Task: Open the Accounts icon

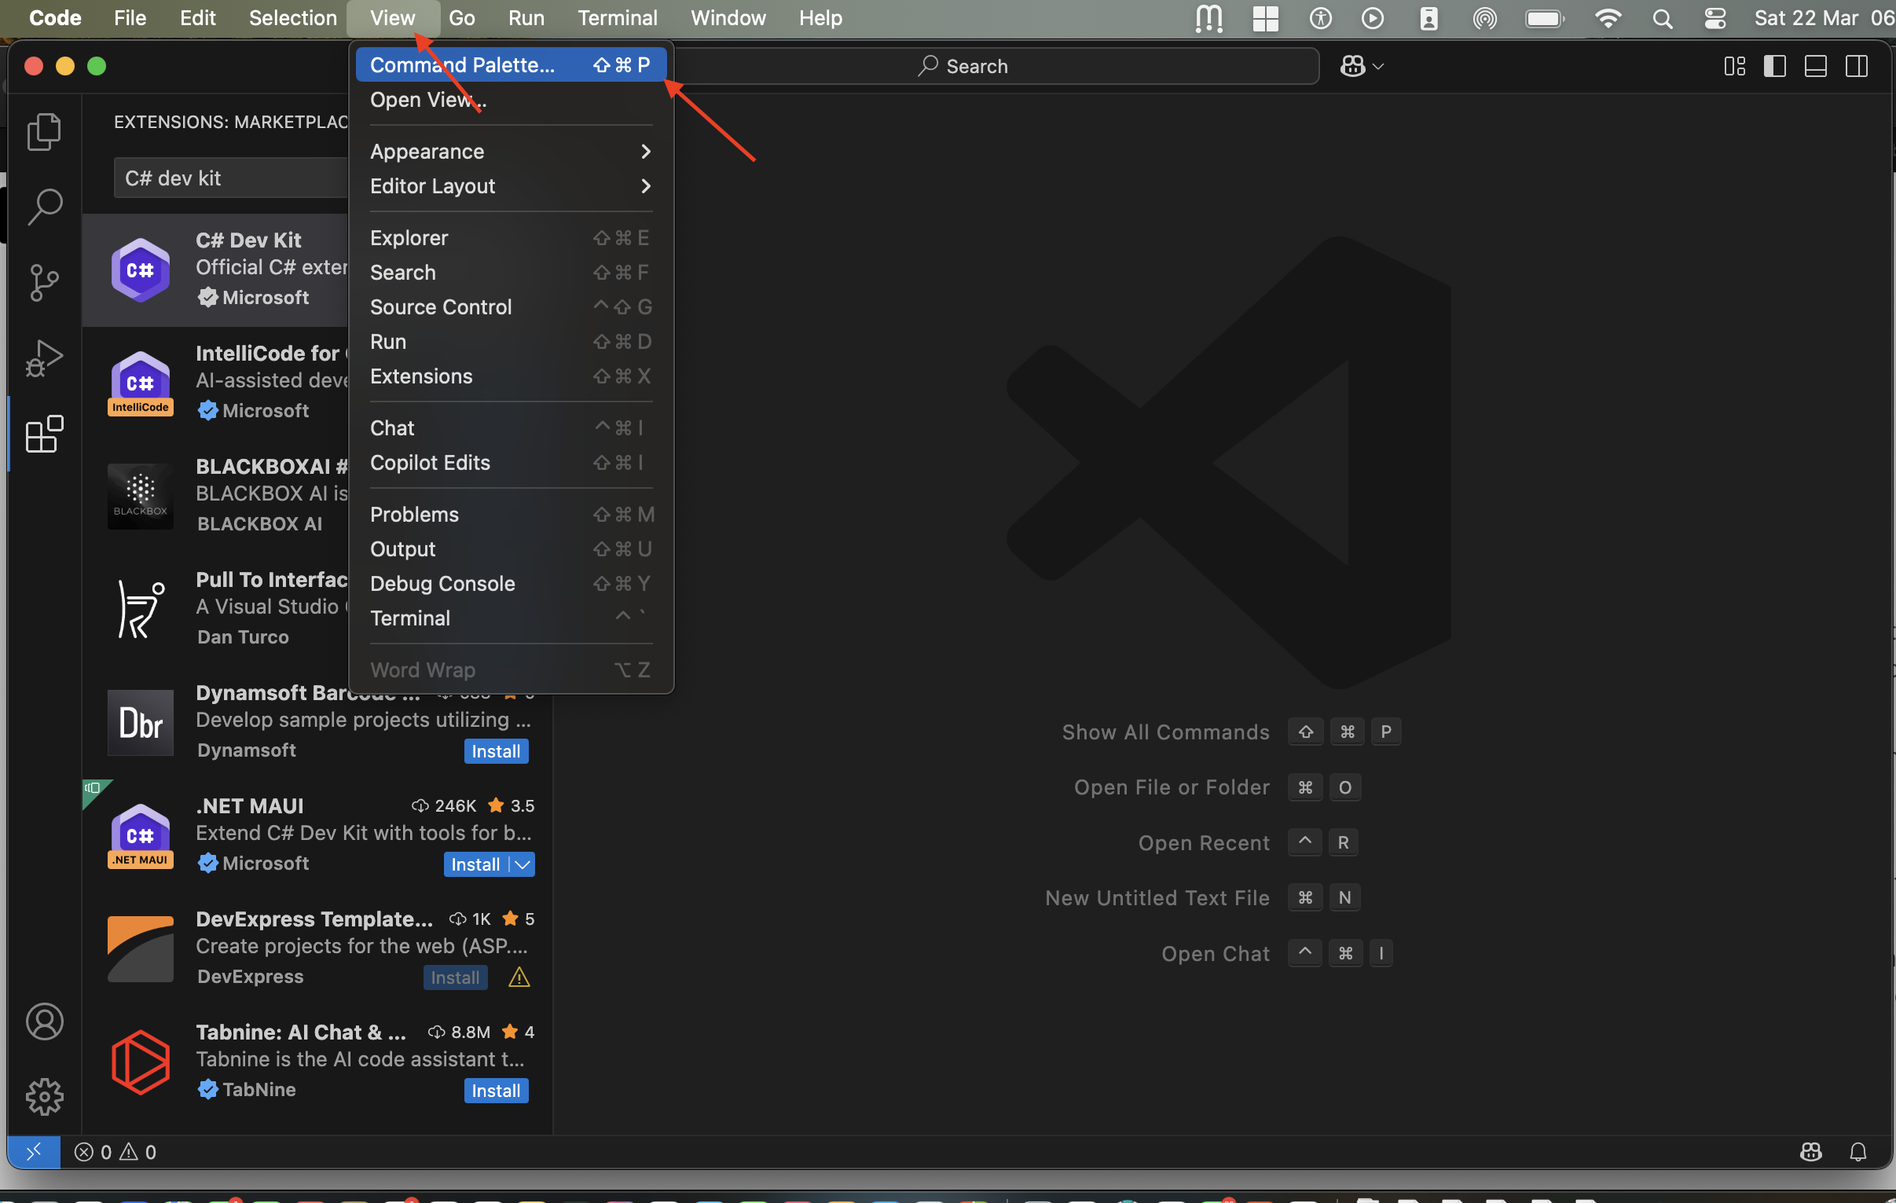Action: (44, 1021)
